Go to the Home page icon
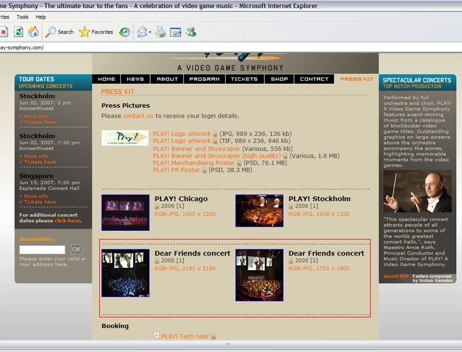The height and width of the screenshot is (352, 462). click(33, 32)
